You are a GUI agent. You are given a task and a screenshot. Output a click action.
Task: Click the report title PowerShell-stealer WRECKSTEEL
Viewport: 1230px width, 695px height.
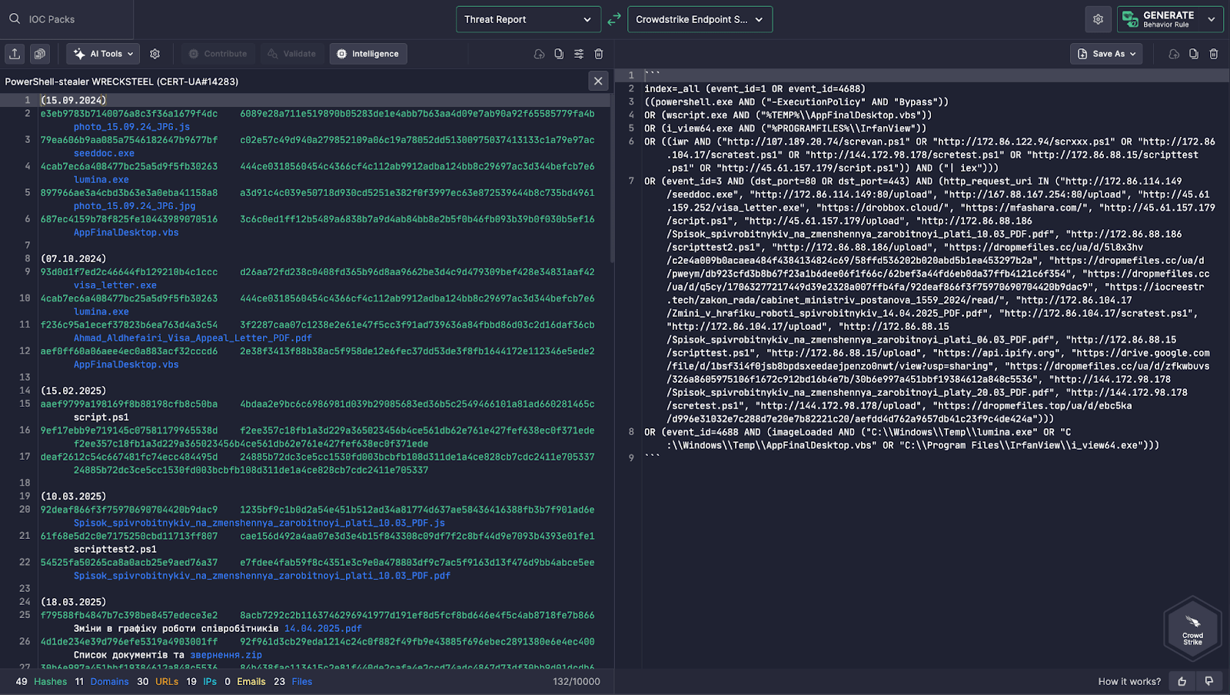(121, 81)
